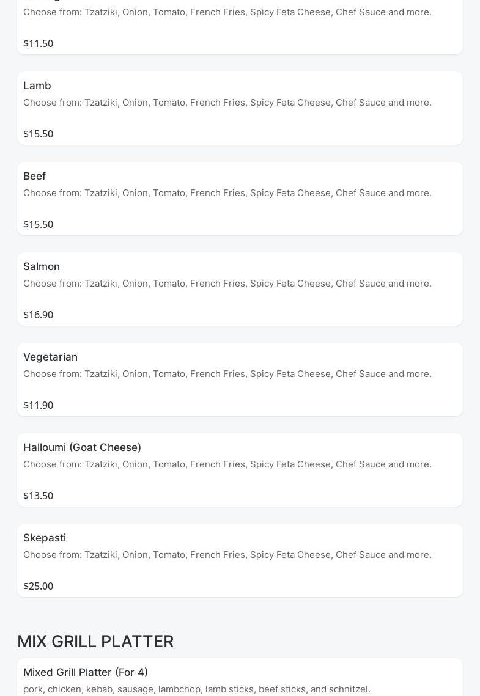Click the Vegetarian item title
The width and height of the screenshot is (480, 696).
[50, 357]
